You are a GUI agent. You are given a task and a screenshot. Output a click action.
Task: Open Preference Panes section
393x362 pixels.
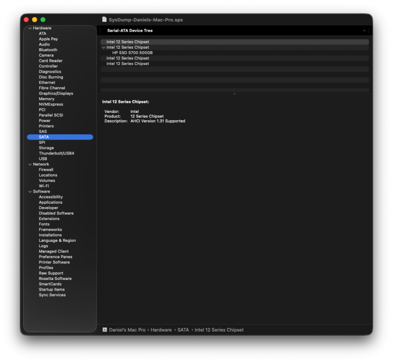pos(56,257)
